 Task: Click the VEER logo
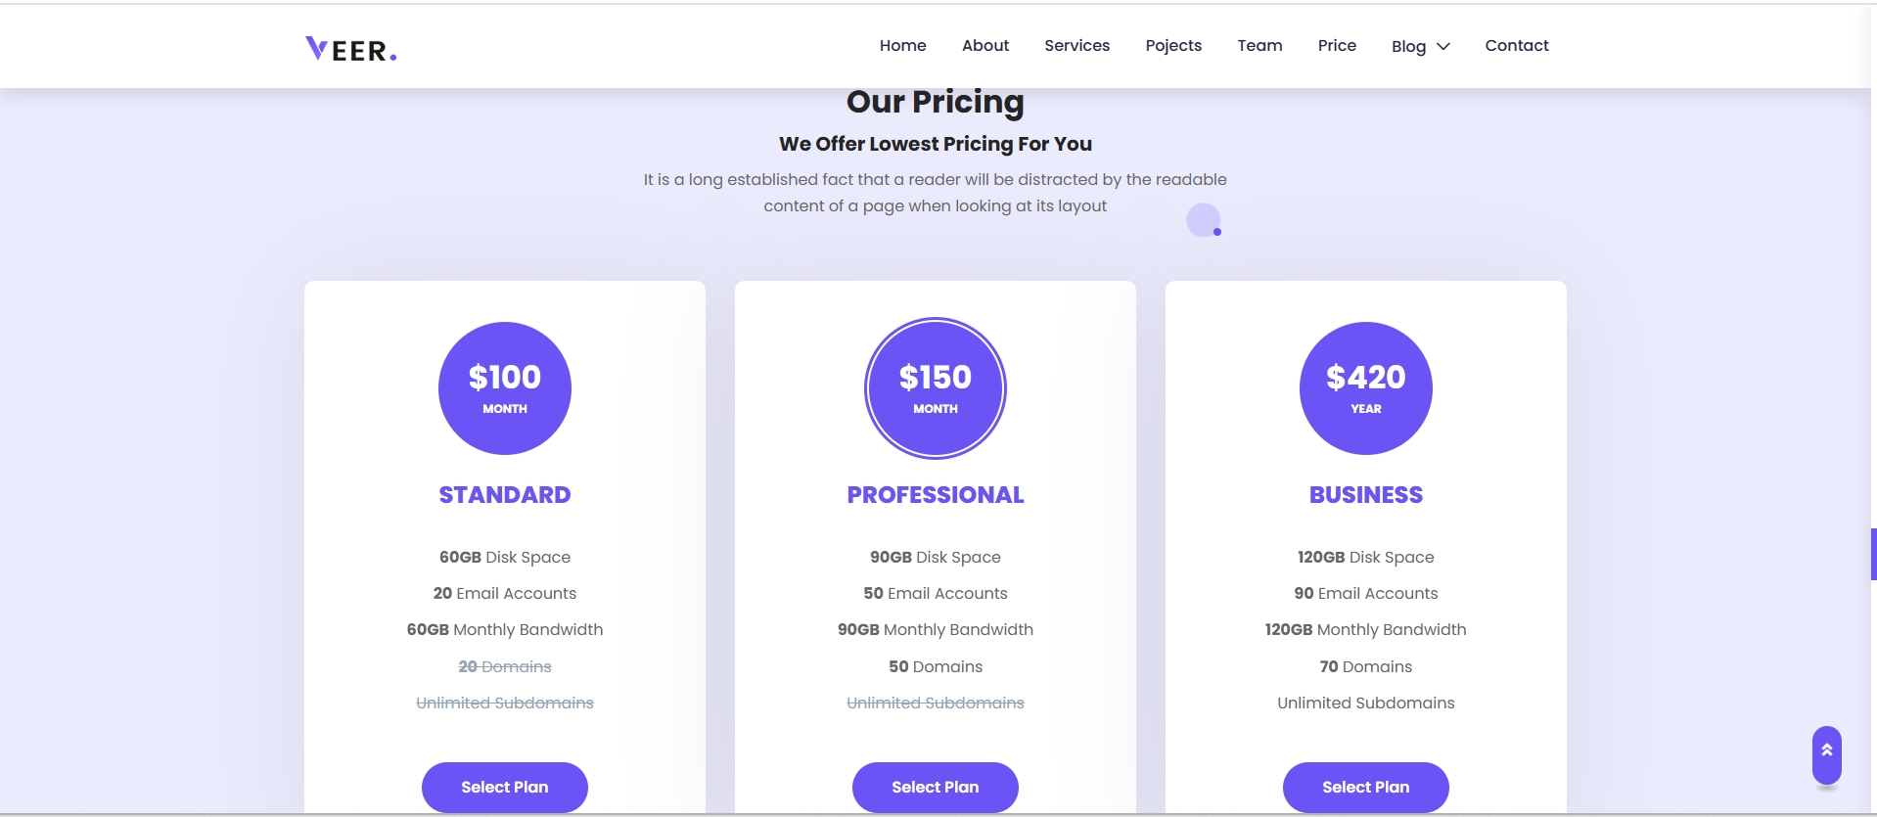tap(350, 49)
